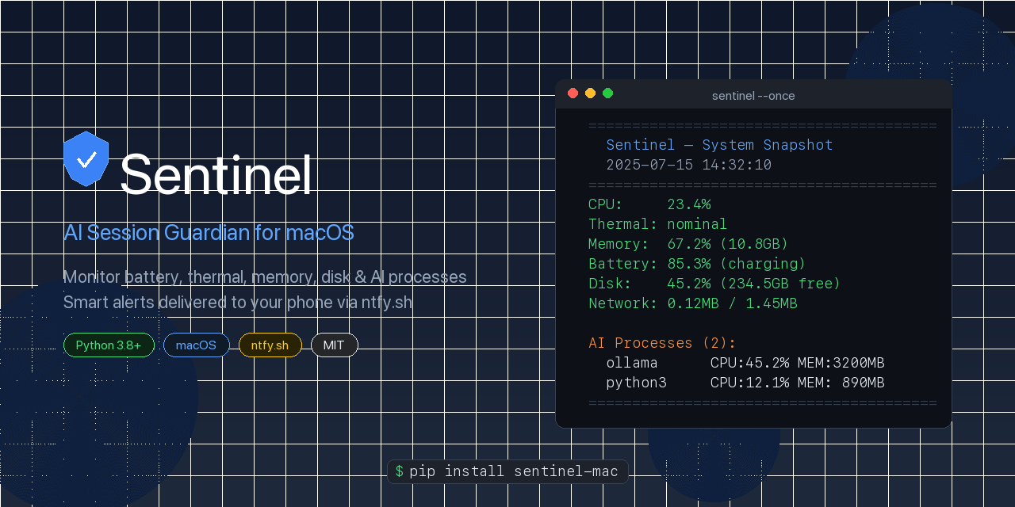Click the ollama process row

click(x=745, y=363)
